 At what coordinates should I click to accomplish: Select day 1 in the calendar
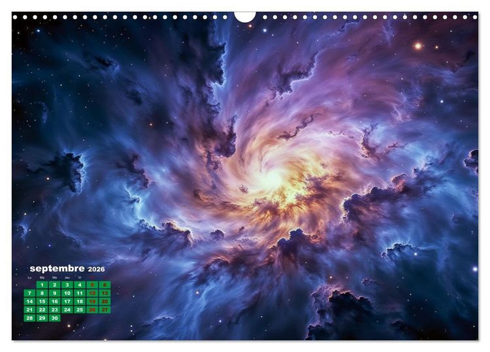(42, 285)
